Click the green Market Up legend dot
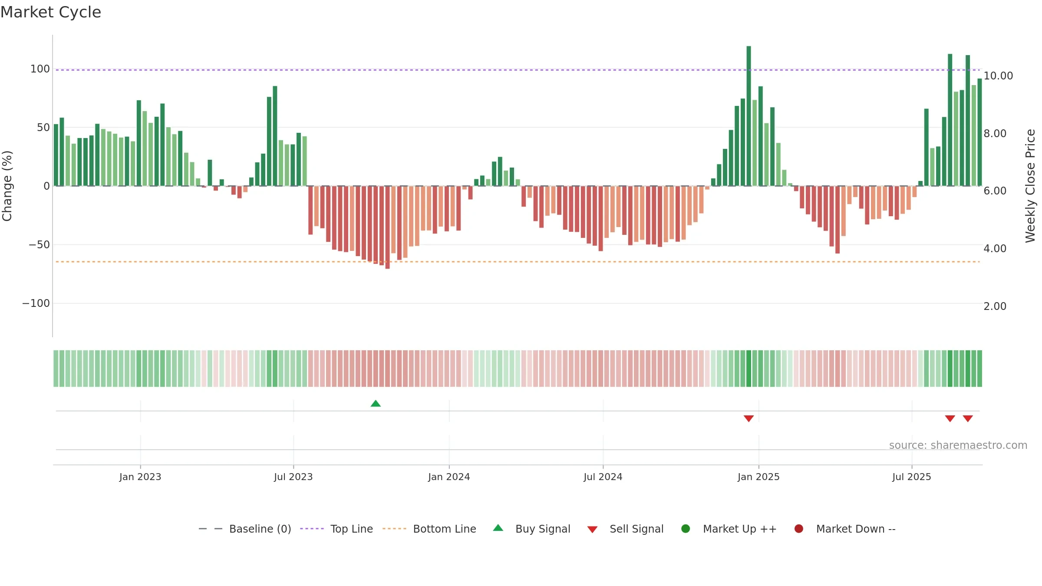This screenshot has width=1042, height=586. click(686, 529)
